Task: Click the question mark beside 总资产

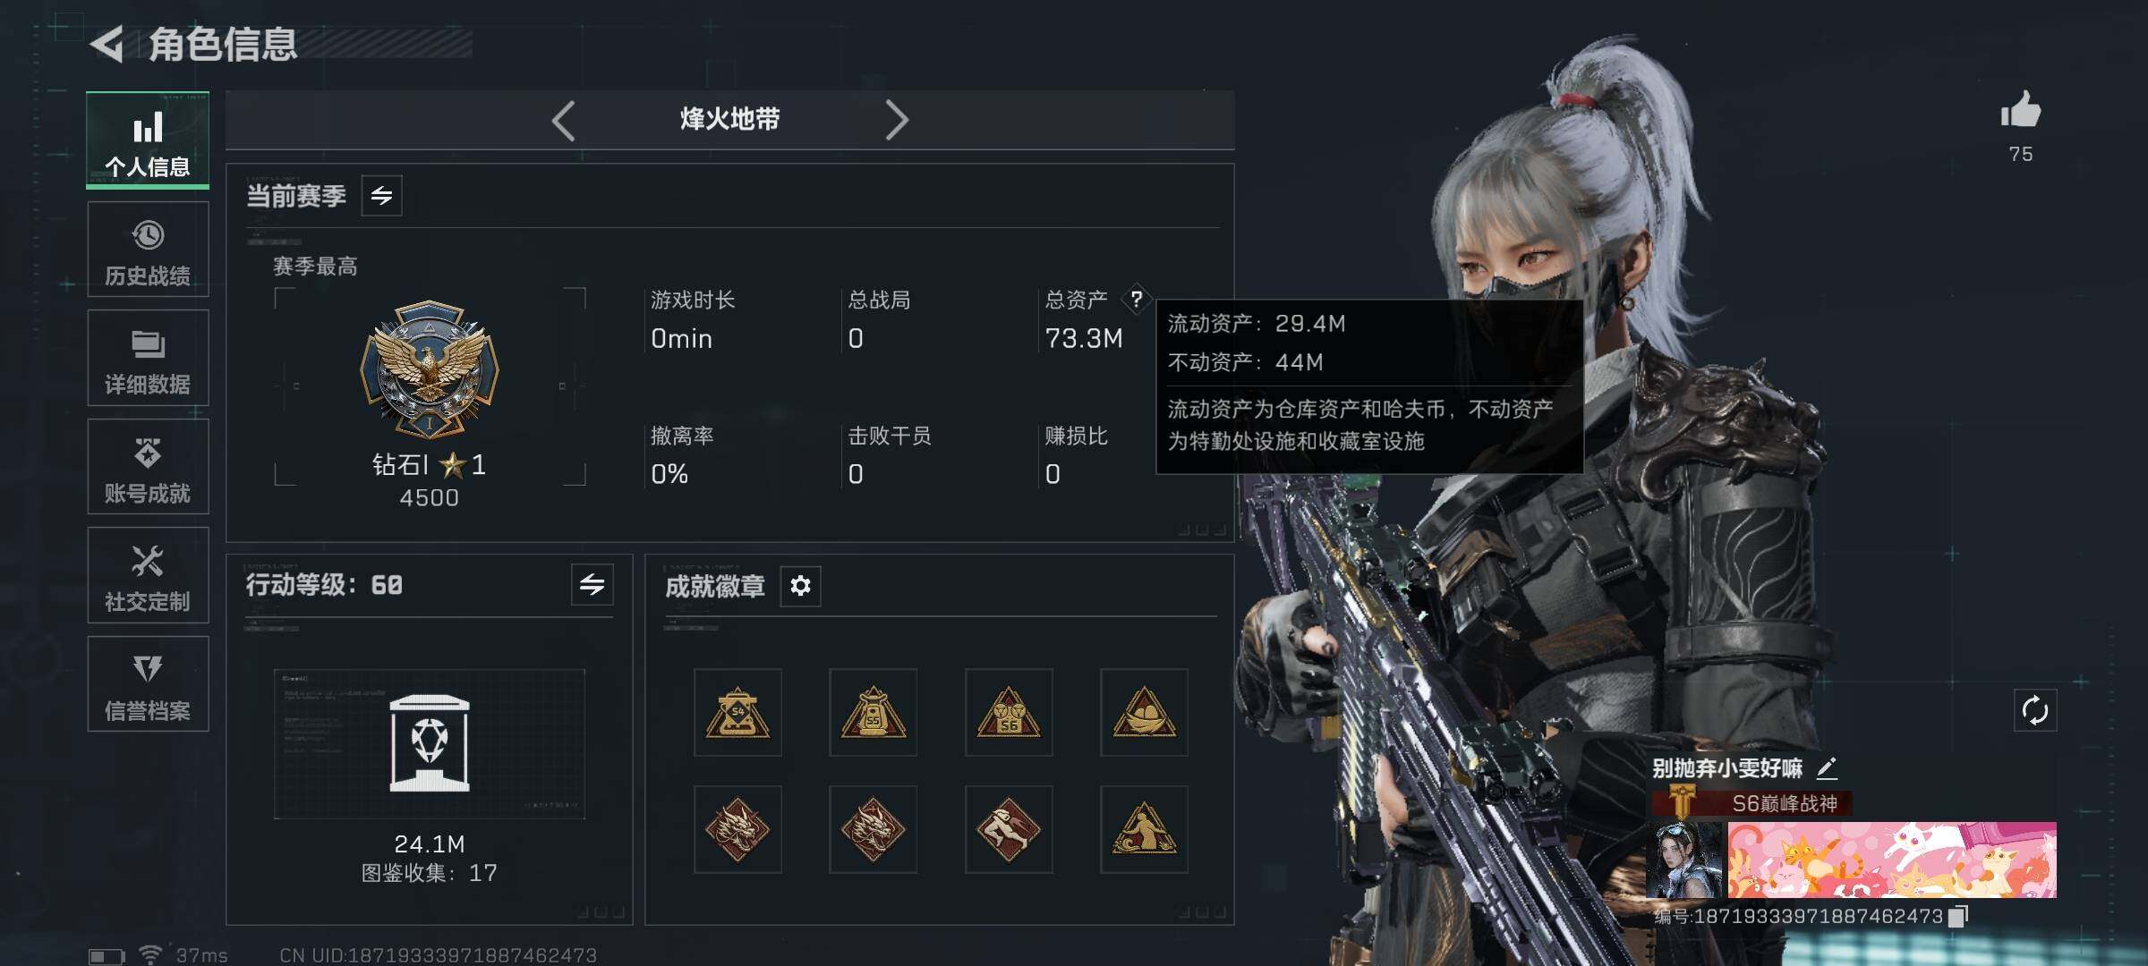Action: click(1136, 299)
